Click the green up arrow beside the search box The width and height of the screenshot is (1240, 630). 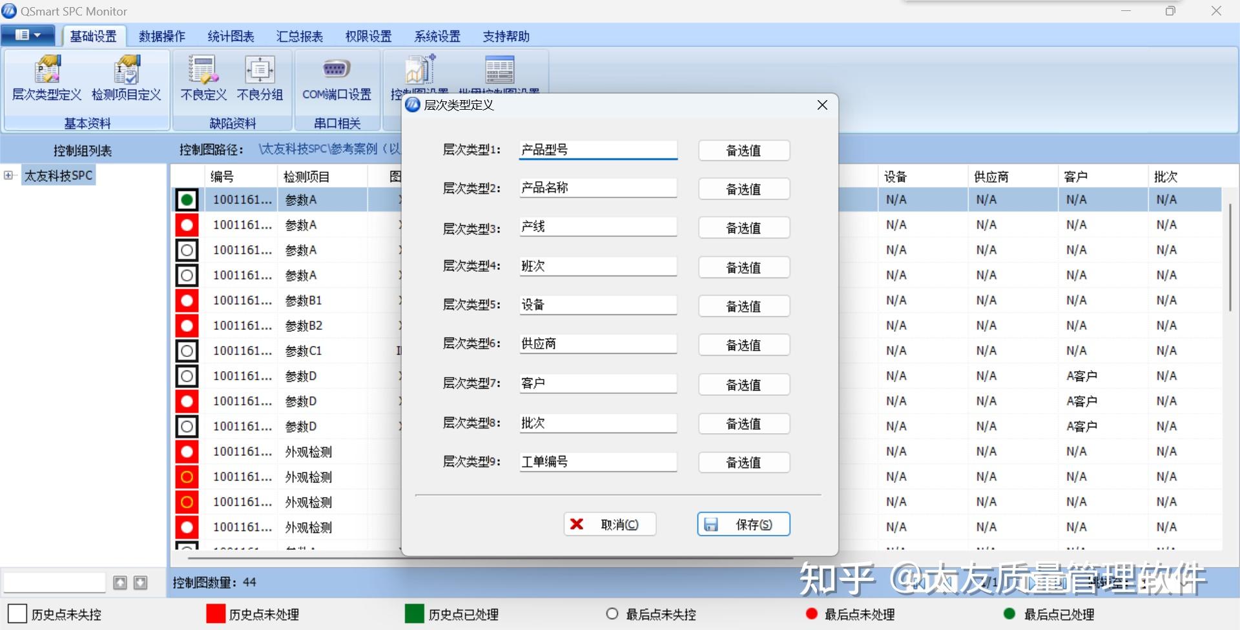[x=120, y=582]
